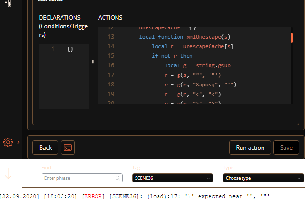Open the SCENE36 tag dropdown
This screenshot has width=305, height=203.
(172, 178)
